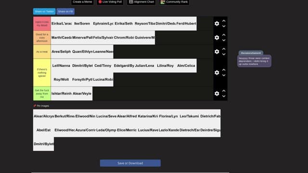Pick the Leo/Takumi tile from the pool
Screen dimensions: 308x173
pyautogui.click(x=189, y=116)
